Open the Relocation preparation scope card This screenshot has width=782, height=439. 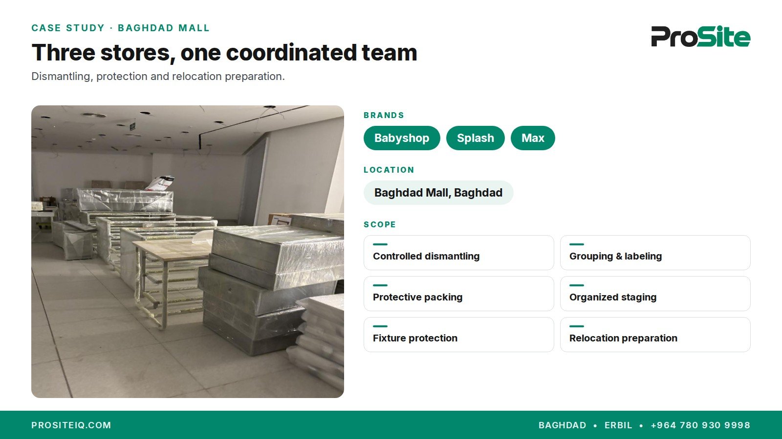655,335
